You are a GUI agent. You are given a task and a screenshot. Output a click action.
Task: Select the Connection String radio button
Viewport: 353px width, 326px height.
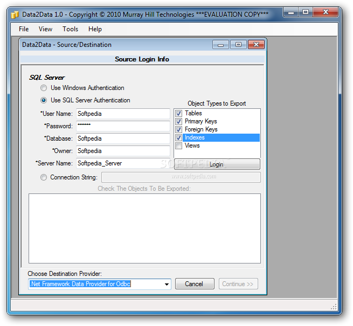[x=44, y=177]
